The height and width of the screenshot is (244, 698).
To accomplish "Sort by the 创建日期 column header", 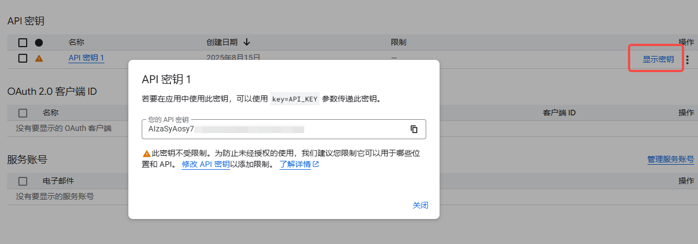I will click(222, 42).
